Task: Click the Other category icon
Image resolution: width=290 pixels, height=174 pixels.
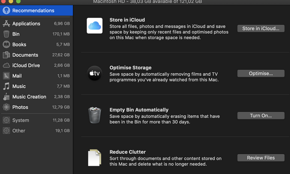Action: (6, 131)
